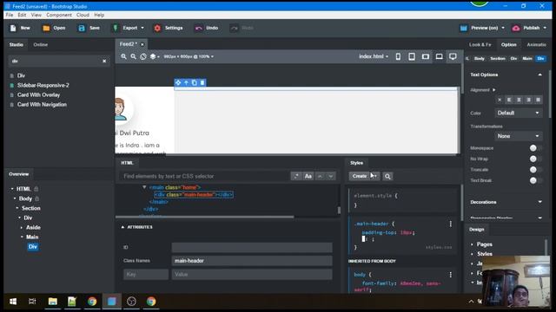Expand the Decorations section
The image size is (556, 312).
tap(539, 202)
